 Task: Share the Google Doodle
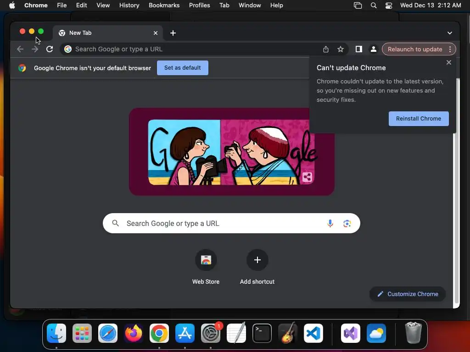(x=307, y=177)
